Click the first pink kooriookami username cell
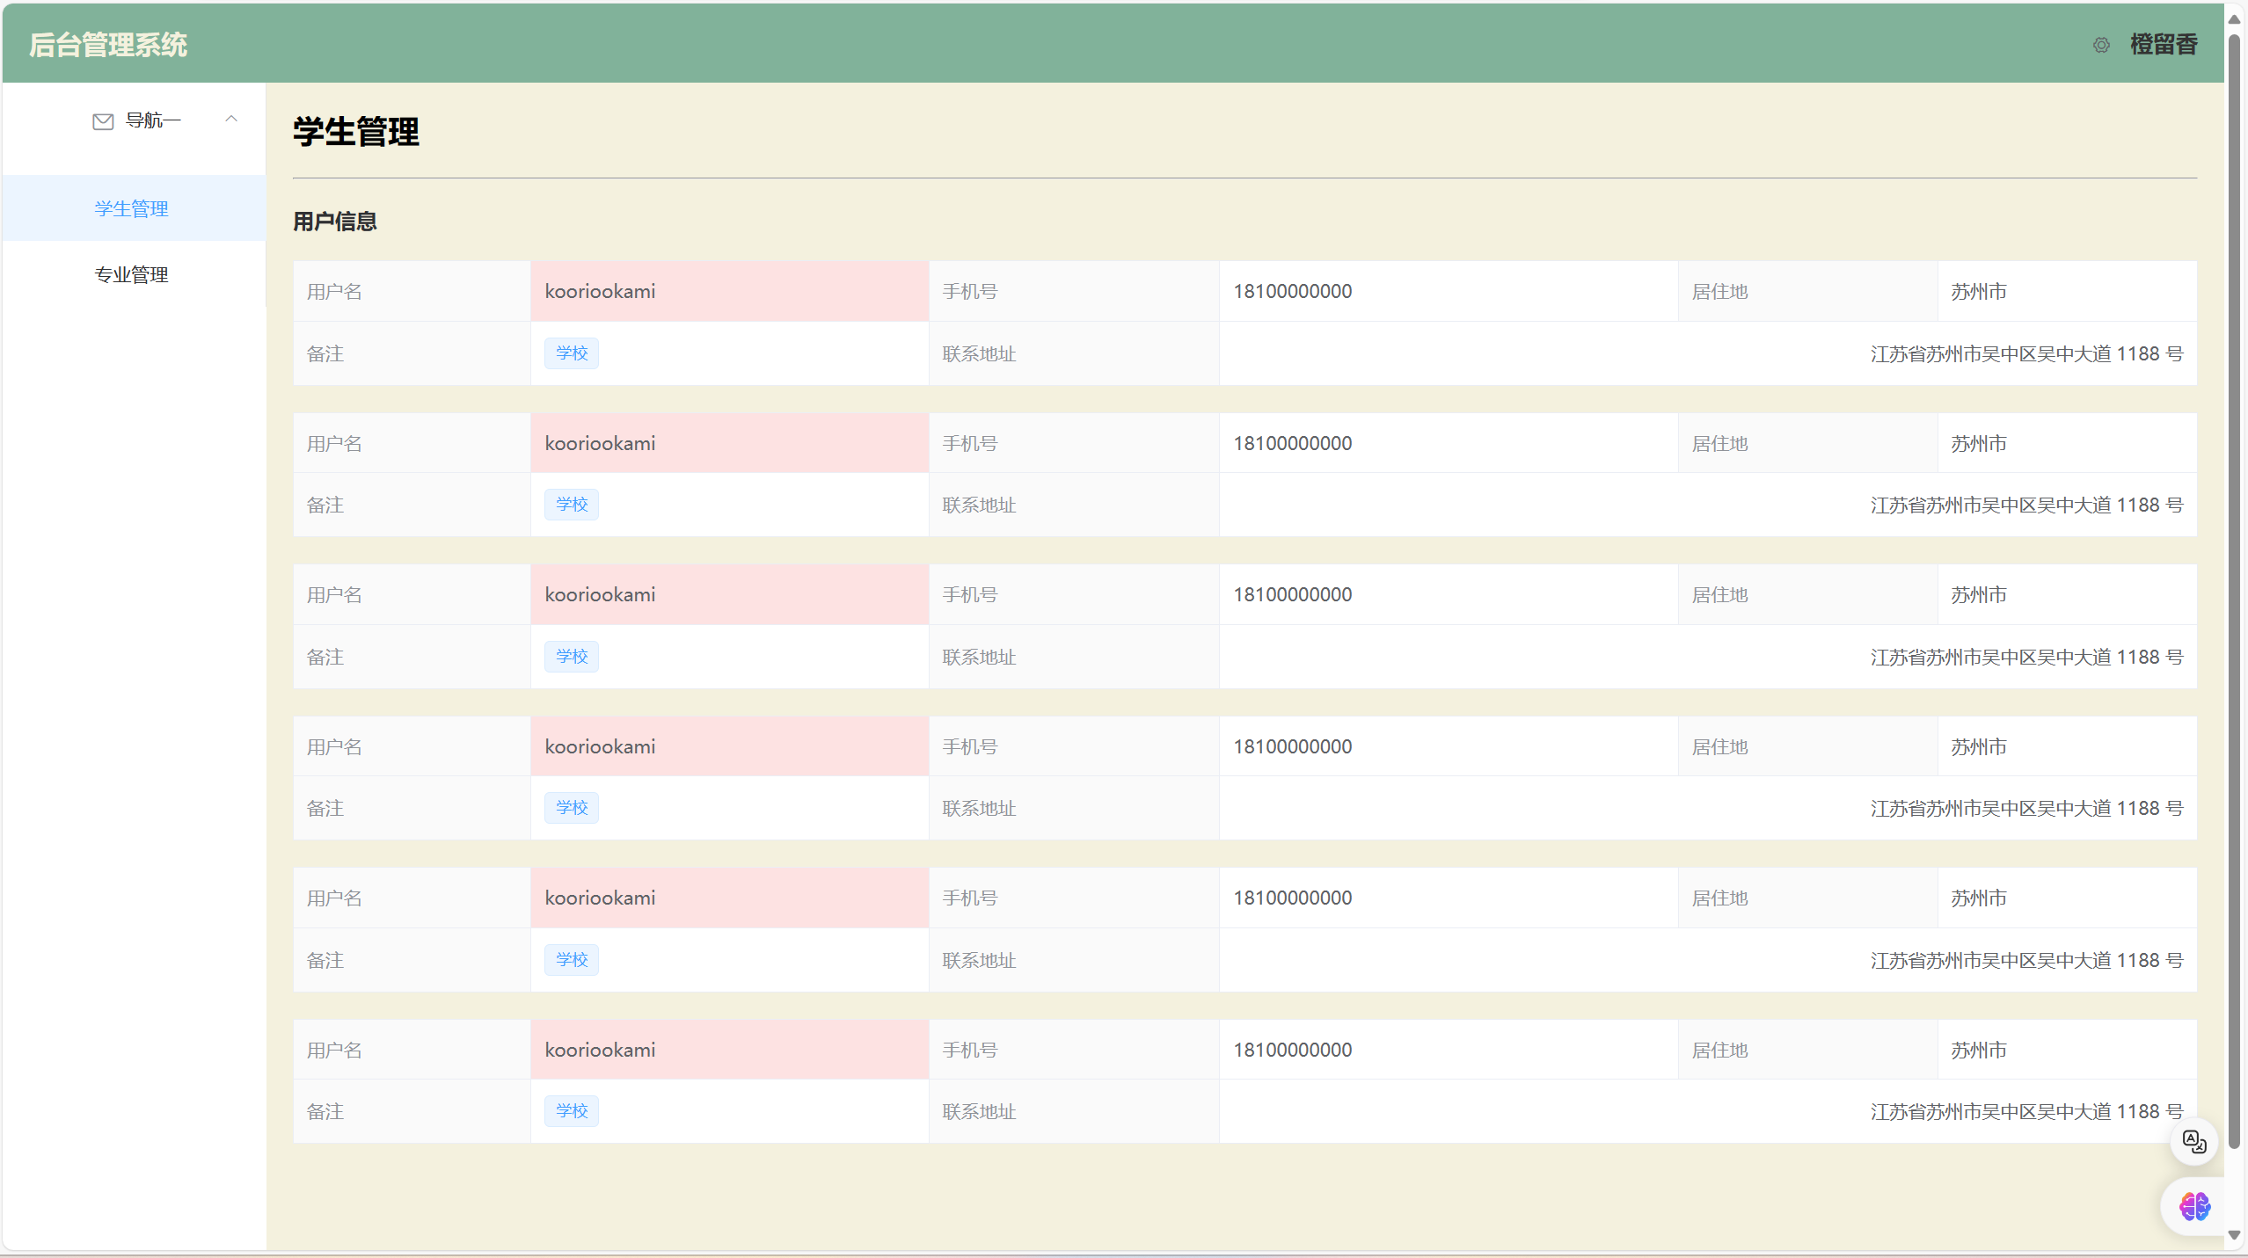 728,291
